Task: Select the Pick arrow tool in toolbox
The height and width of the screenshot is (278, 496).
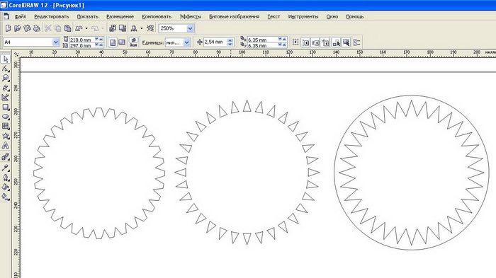Action: 6,59
